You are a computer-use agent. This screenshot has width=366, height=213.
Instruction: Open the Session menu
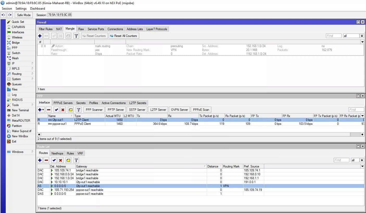(7, 9)
